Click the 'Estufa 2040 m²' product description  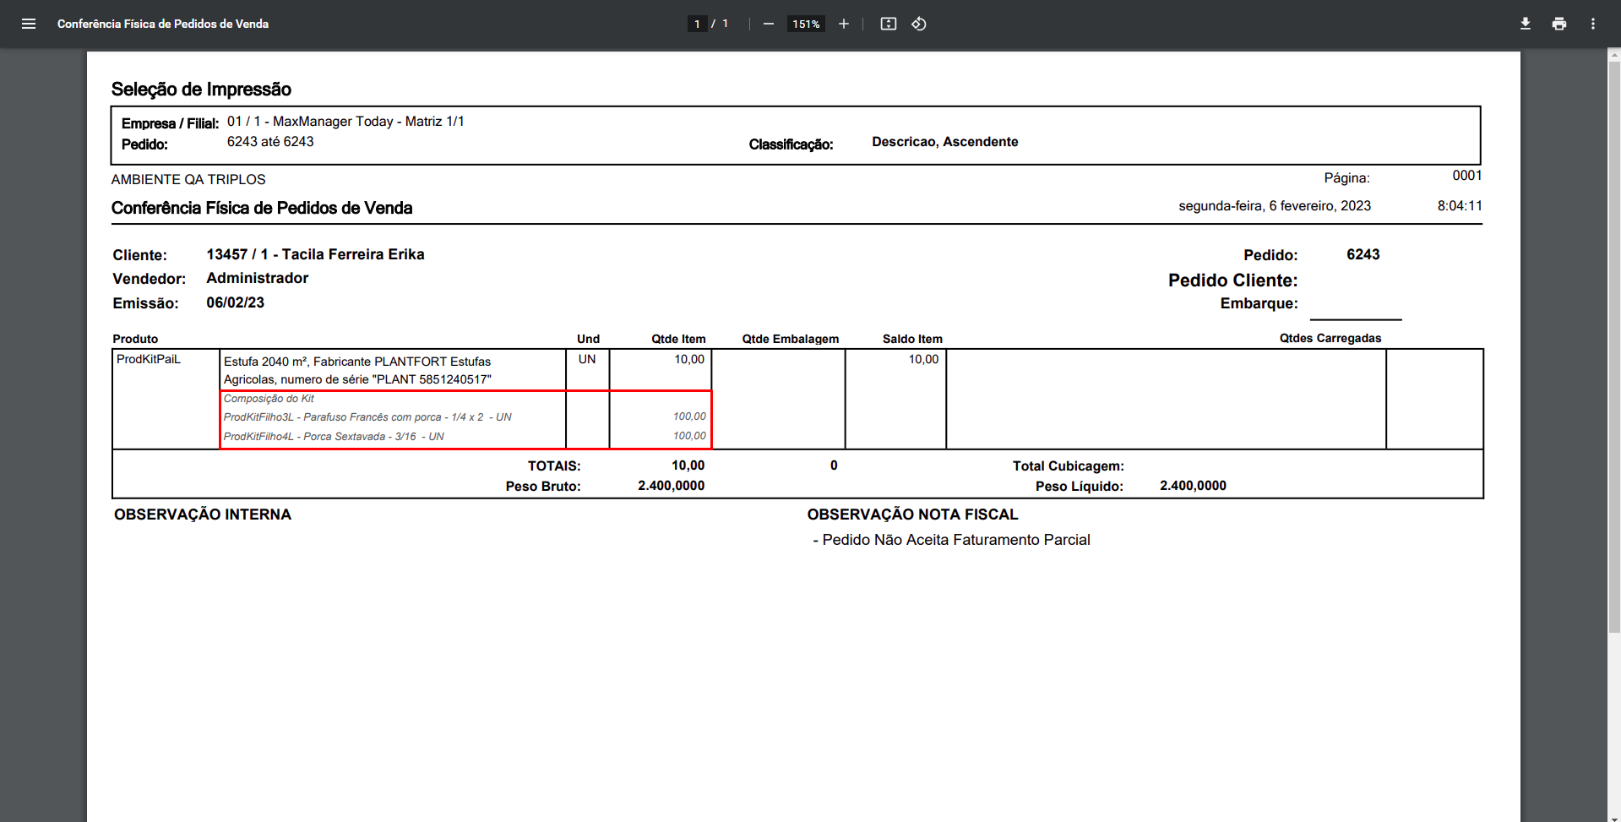click(357, 370)
